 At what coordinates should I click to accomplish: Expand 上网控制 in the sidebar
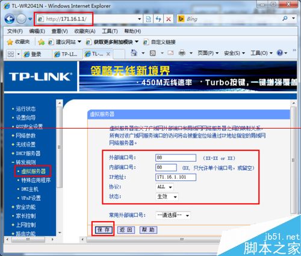pos(26,225)
